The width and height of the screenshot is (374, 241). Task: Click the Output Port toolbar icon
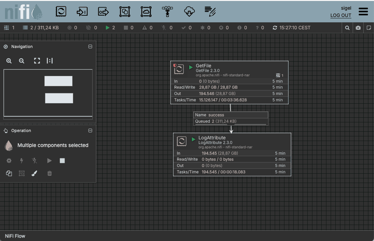point(103,12)
